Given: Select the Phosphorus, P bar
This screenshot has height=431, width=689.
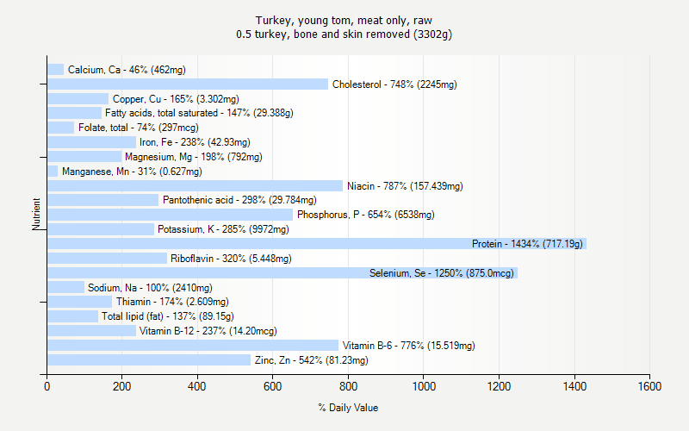Looking at the screenshot, I should [x=170, y=215].
